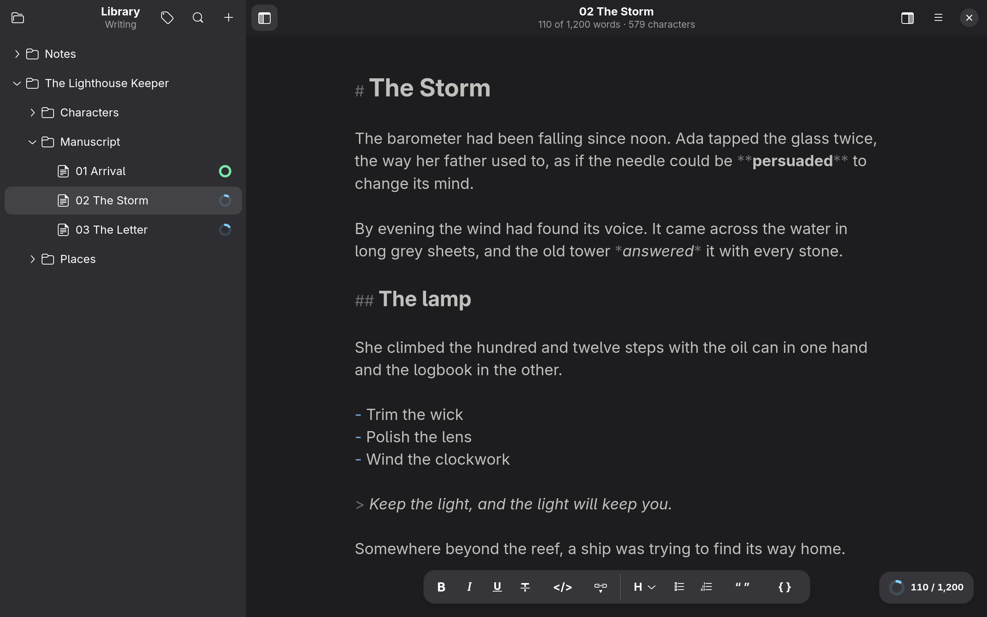
Task: Open the 110 / 1,200 word goal badge
Action: (926, 587)
